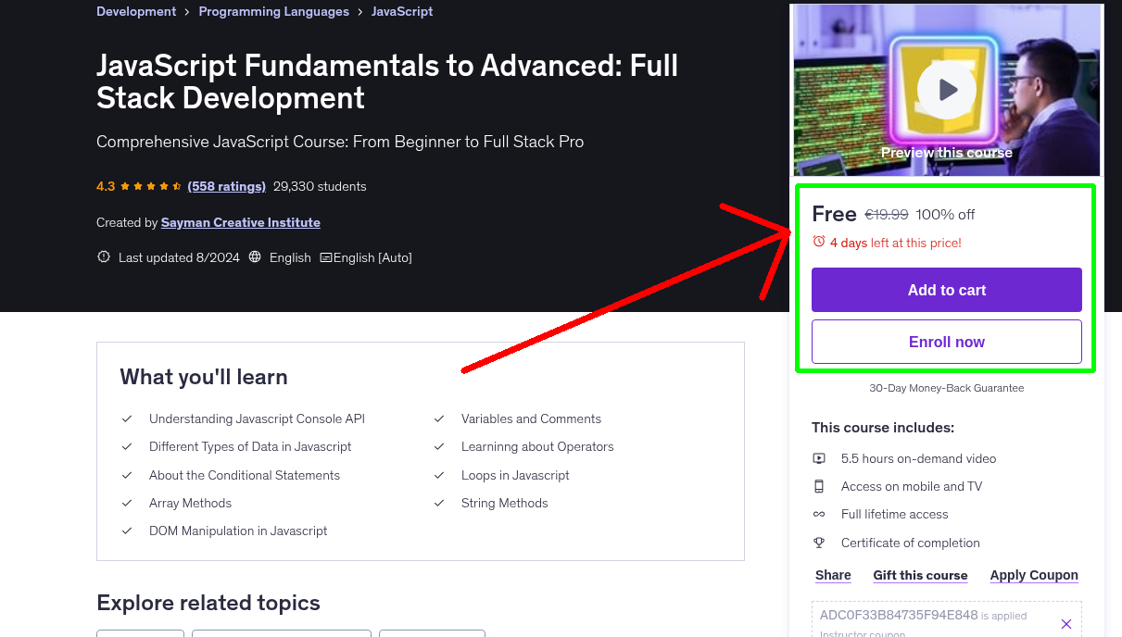Click Access on mobile and TV text
The width and height of the screenshot is (1122, 637).
tap(912, 486)
